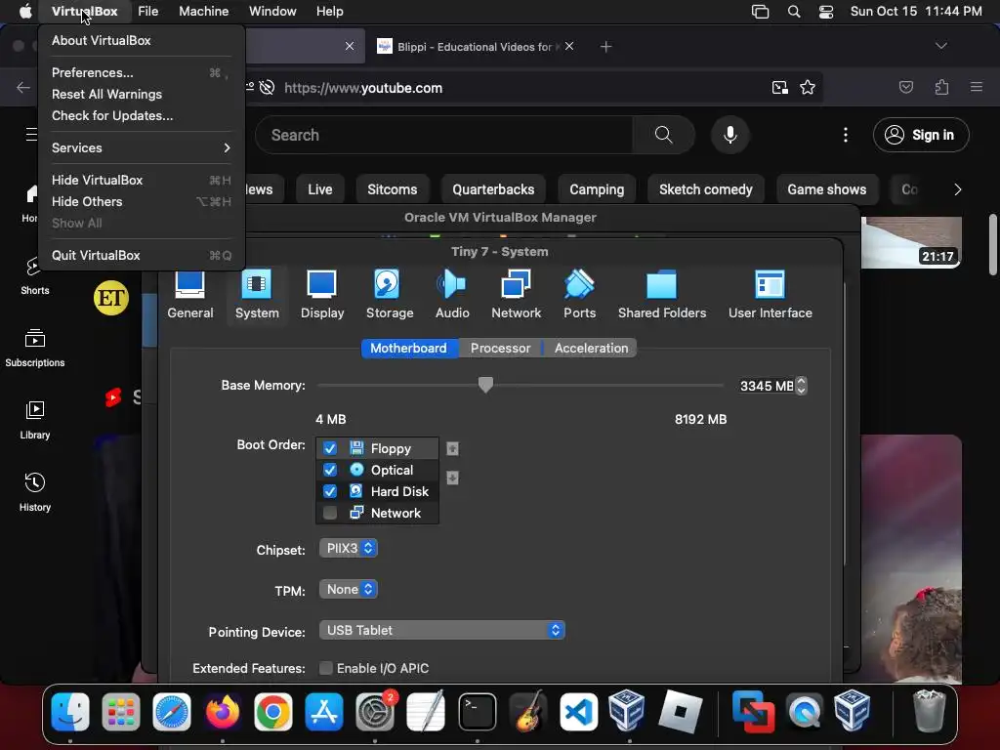The height and width of the screenshot is (750, 1000).
Task: Save page to Pocket icon
Action: point(905,87)
